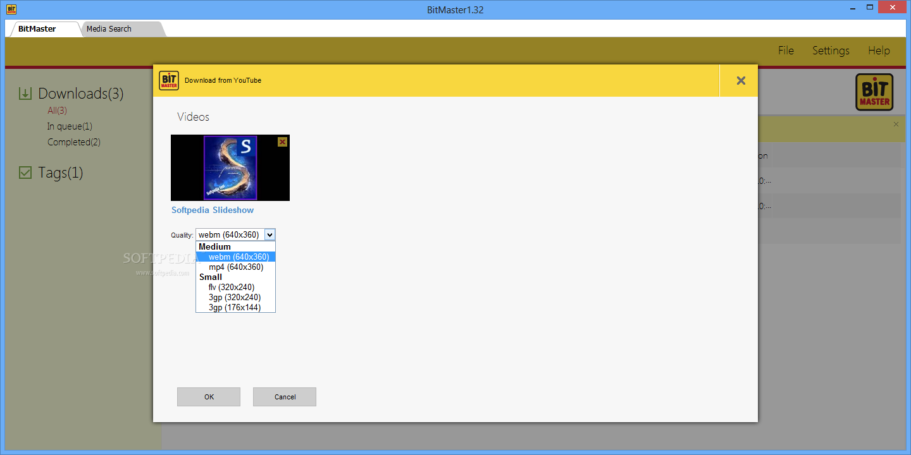Select the Downloads(3) heading
This screenshot has width=911, height=455.
tap(80, 94)
